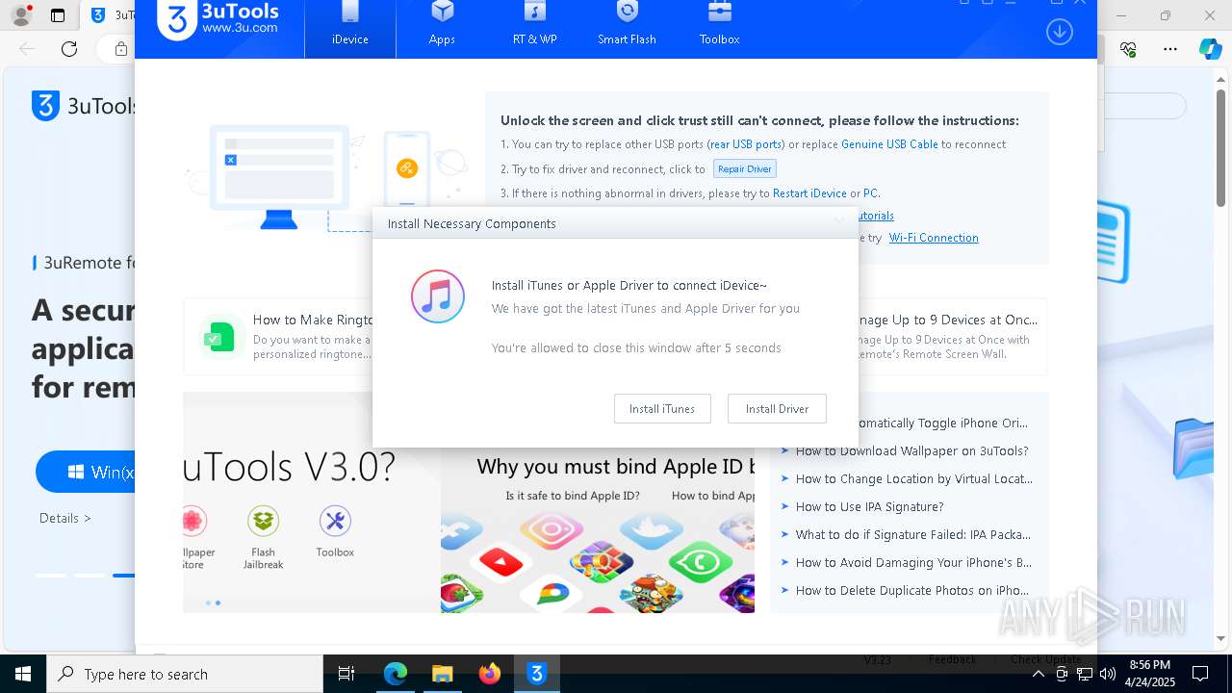
Task: Click the Edge site info lock icon
Action: pos(120,49)
